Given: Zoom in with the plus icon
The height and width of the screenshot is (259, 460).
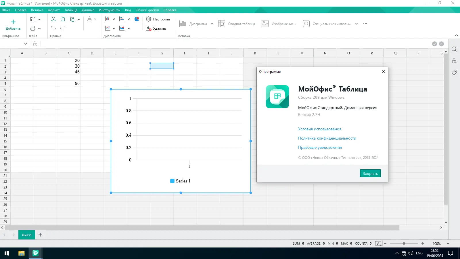Looking at the screenshot, I should click(423, 243).
